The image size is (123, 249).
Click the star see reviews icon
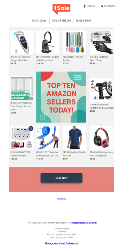pos(102,6)
